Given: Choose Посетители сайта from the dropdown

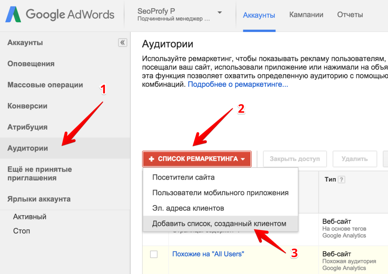Looking at the screenshot, I should [x=220, y=177].
